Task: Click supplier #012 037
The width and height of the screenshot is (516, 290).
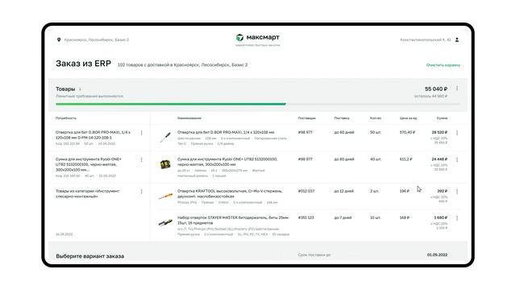Action: point(306,191)
